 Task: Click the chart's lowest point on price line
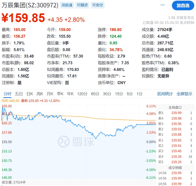pyautogui.click(x=96, y=138)
